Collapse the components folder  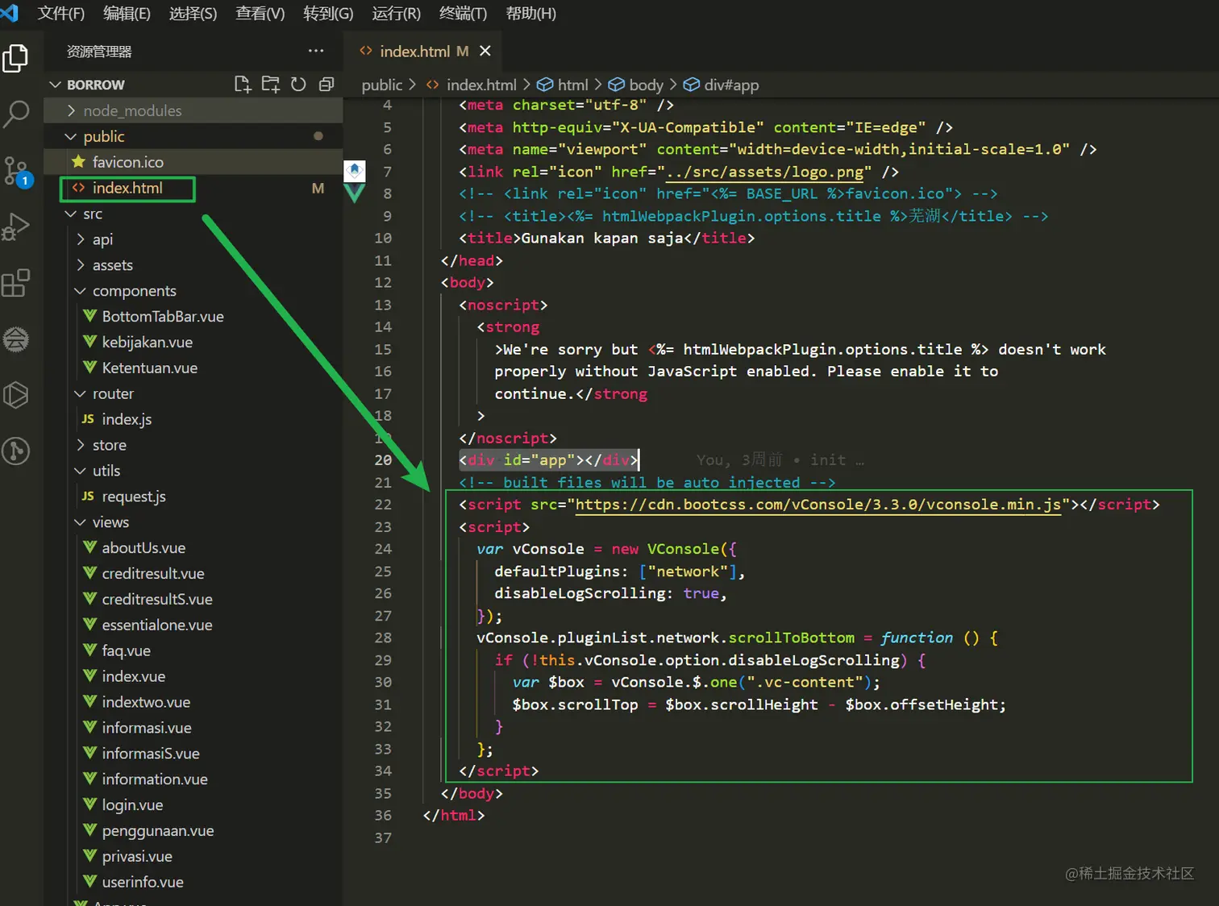pos(134,291)
